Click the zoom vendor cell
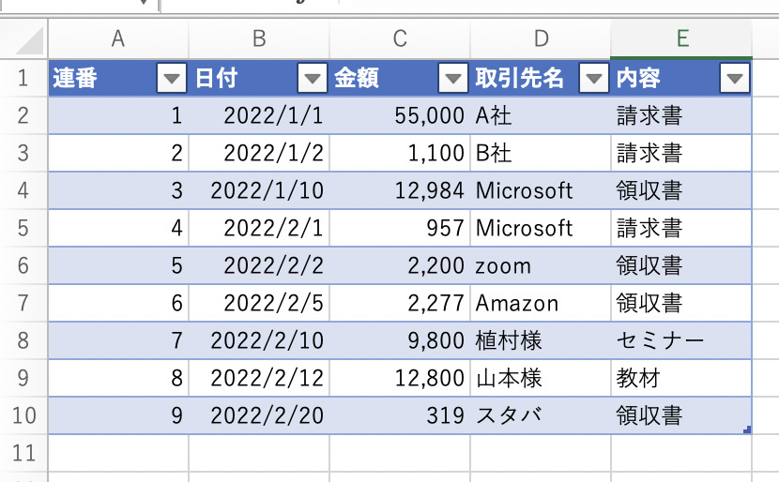 (x=540, y=266)
